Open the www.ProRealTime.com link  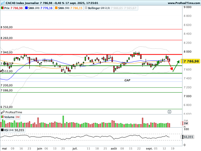coord(184,3)
